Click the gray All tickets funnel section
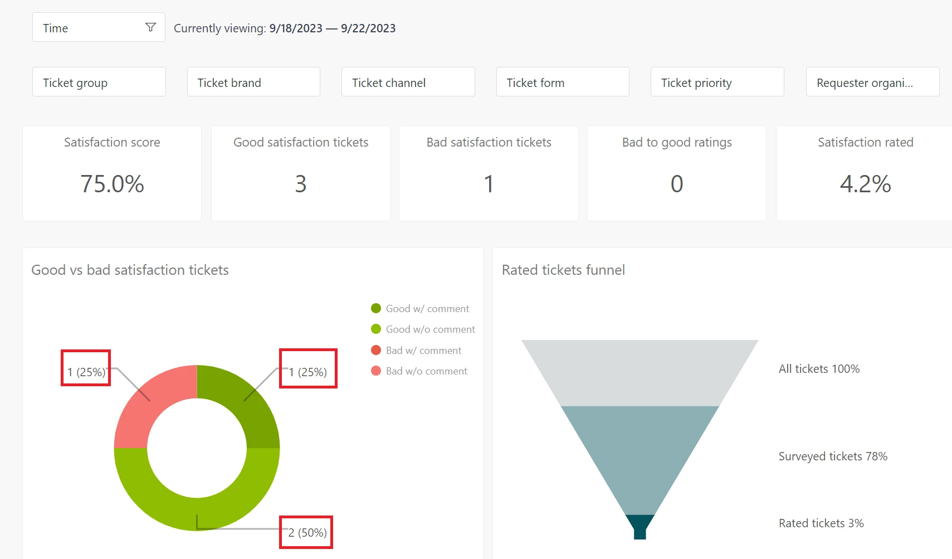The image size is (952, 559). [x=640, y=372]
